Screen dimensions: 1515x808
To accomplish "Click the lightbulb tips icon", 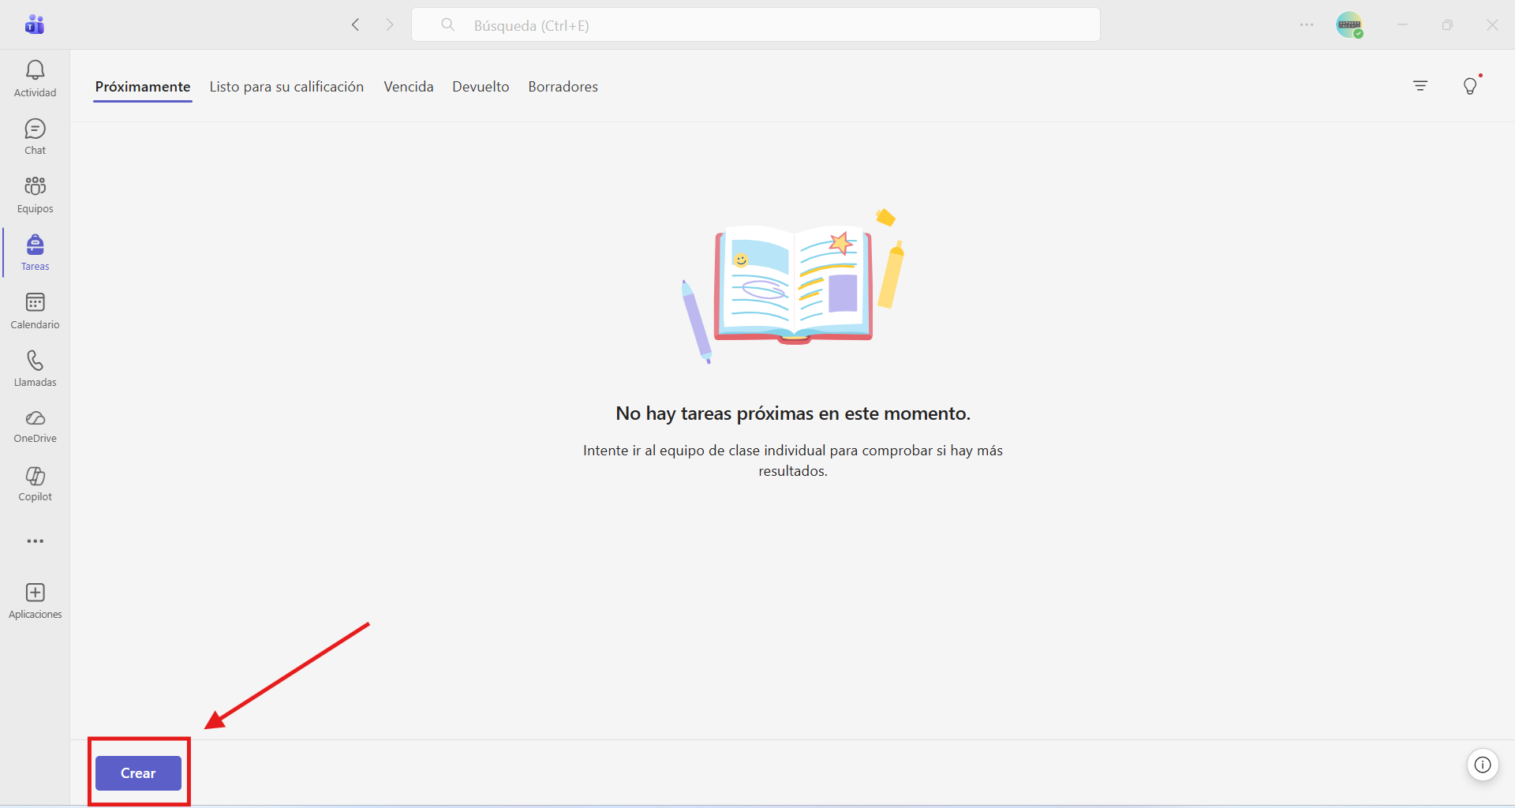I will (1470, 86).
